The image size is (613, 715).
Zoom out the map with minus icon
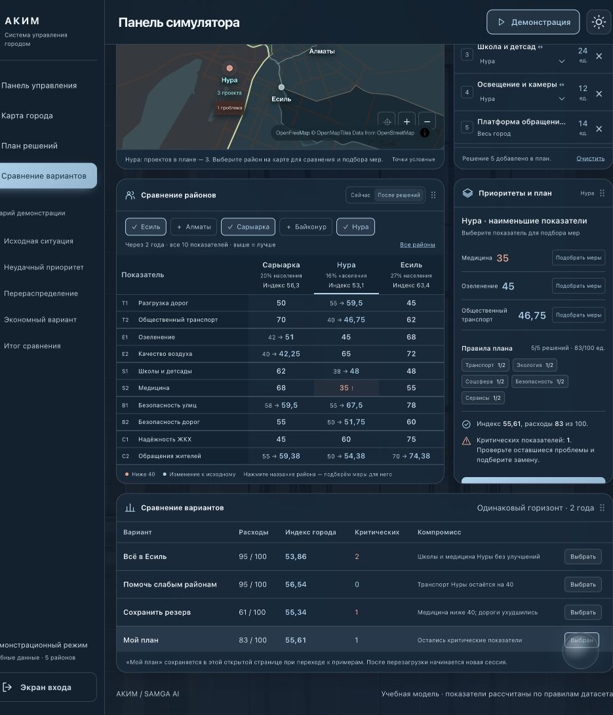(x=427, y=121)
